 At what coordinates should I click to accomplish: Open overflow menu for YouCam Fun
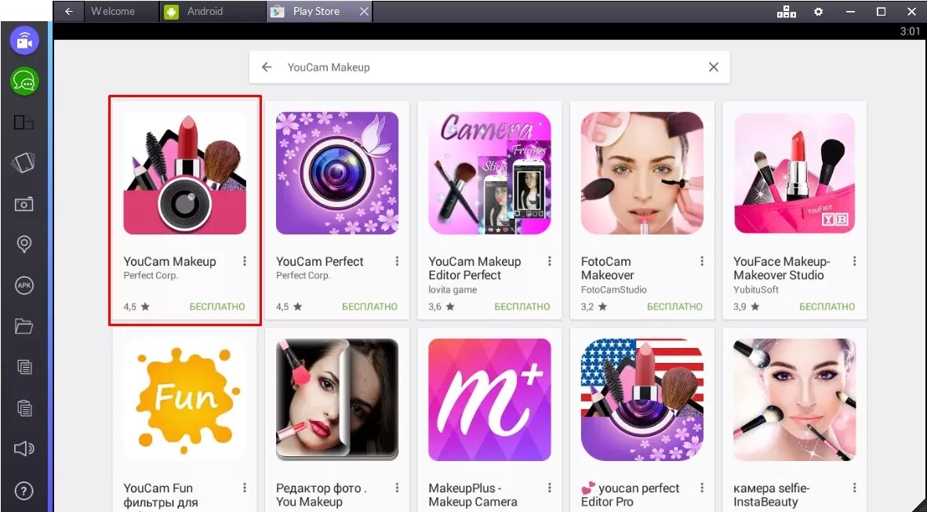pos(245,488)
